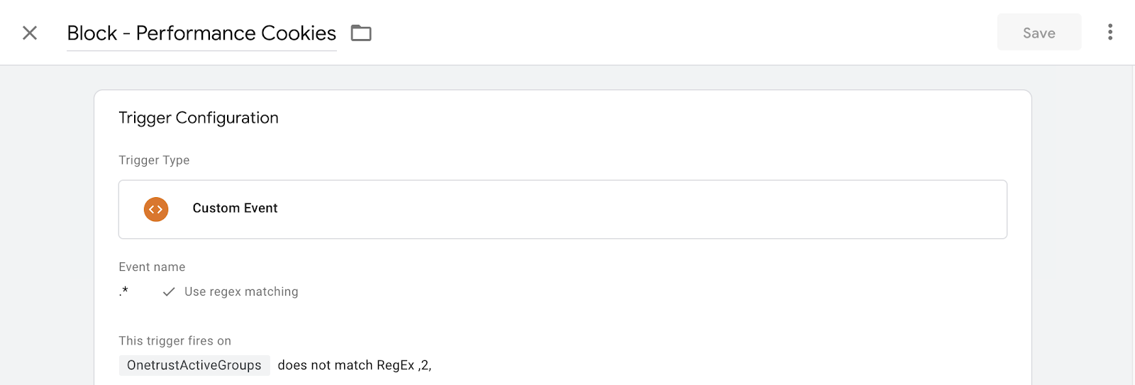Click the Use regex matching label text
The image size is (1135, 385).
(x=241, y=292)
